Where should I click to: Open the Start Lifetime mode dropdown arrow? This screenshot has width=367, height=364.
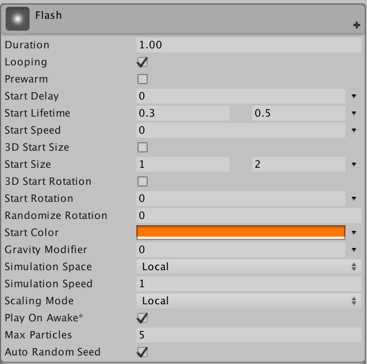(354, 113)
